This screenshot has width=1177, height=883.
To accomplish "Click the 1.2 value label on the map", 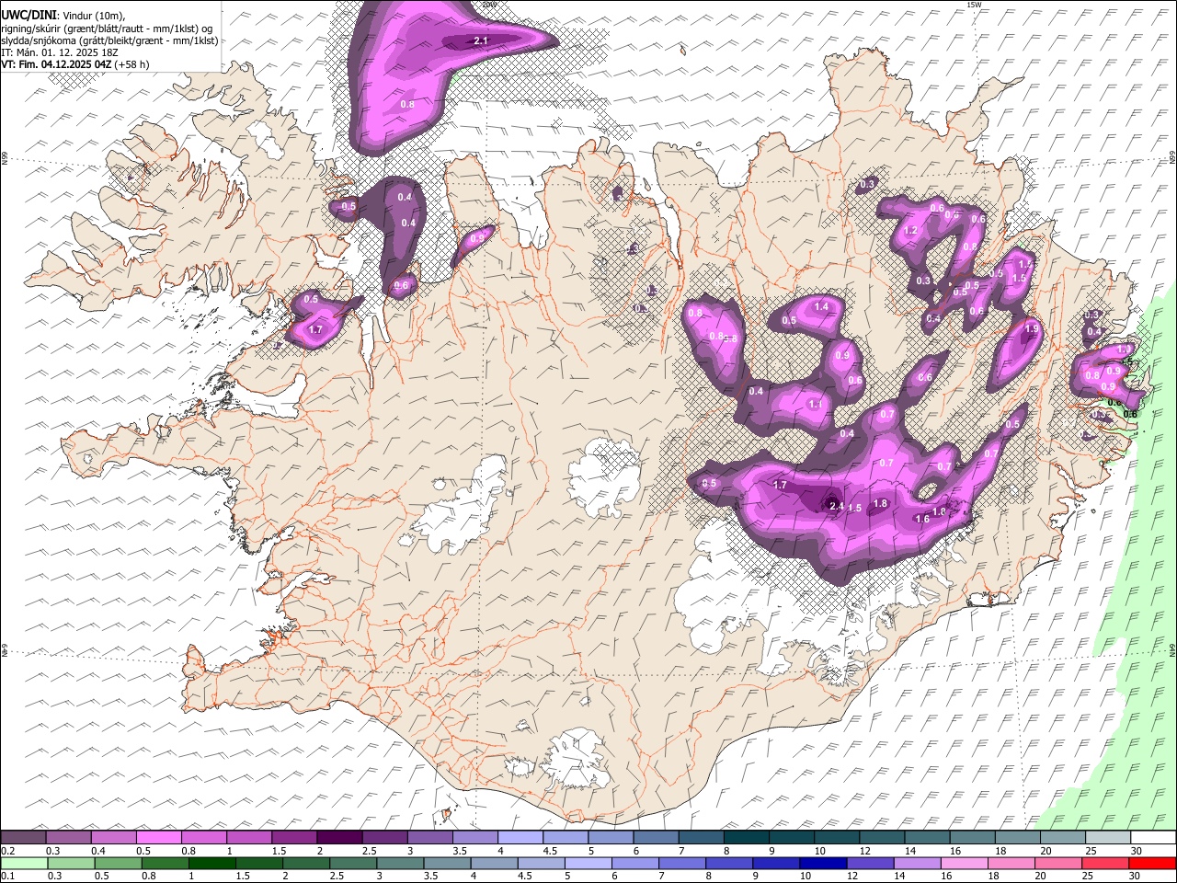I will click(911, 231).
